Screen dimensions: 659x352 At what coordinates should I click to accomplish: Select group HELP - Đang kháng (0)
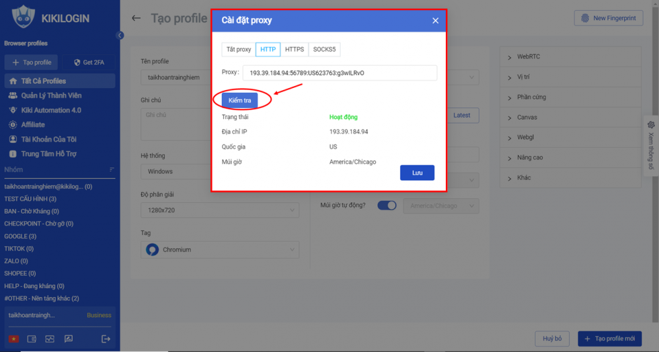34,286
